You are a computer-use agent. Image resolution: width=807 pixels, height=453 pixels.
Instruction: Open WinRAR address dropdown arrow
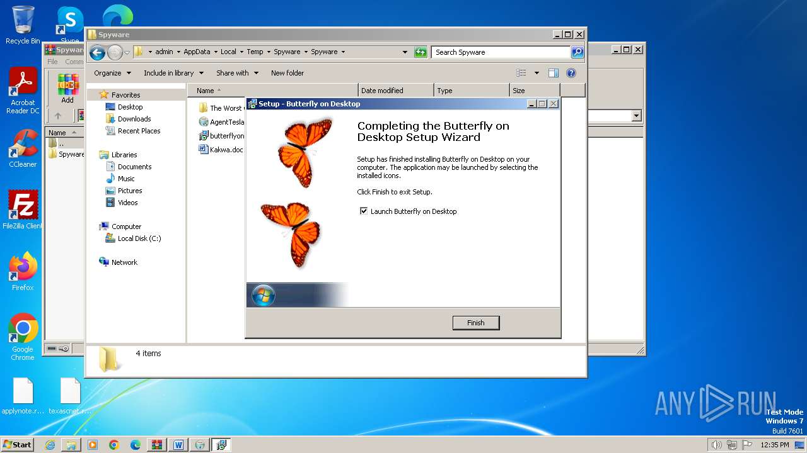tap(636, 116)
